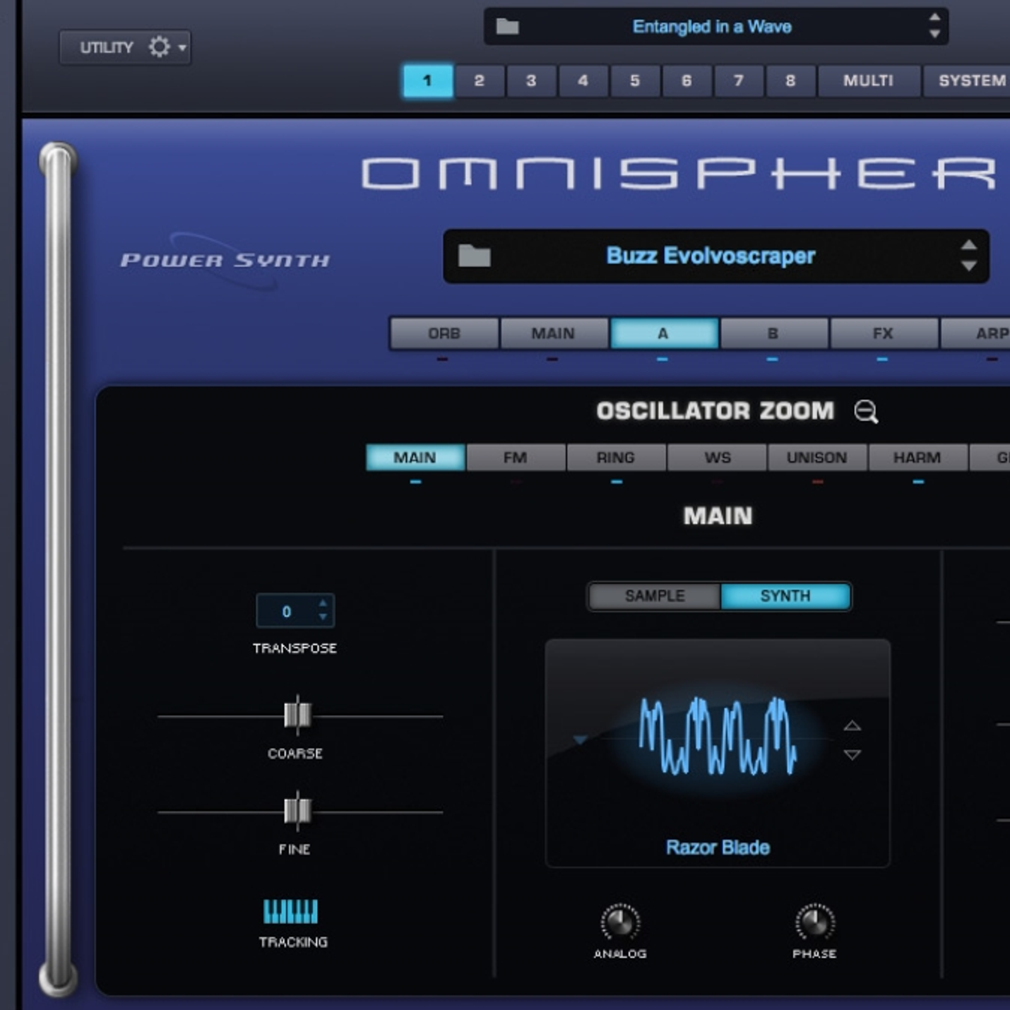
Task: Switch oscillator to SYNTH mode
Action: coord(785,596)
